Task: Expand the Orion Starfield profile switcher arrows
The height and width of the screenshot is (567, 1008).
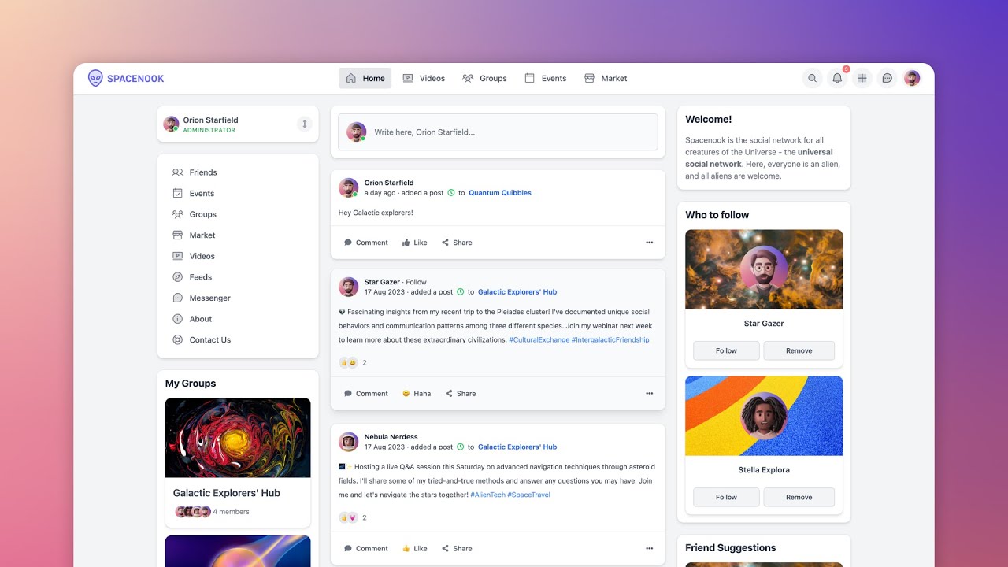Action: (305, 124)
